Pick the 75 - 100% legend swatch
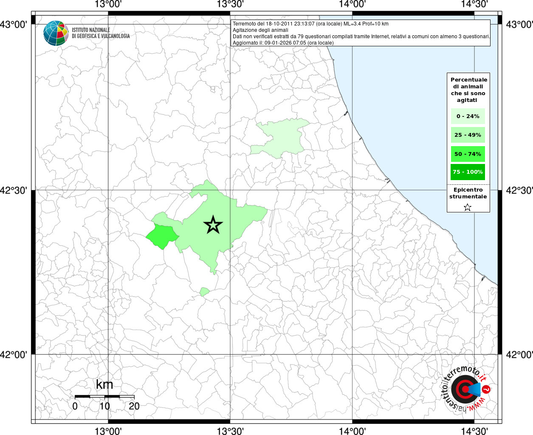 pos(468,172)
